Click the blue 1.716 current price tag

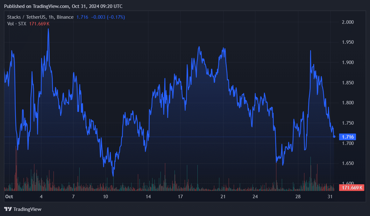pyautogui.click(x=348, y=137)
